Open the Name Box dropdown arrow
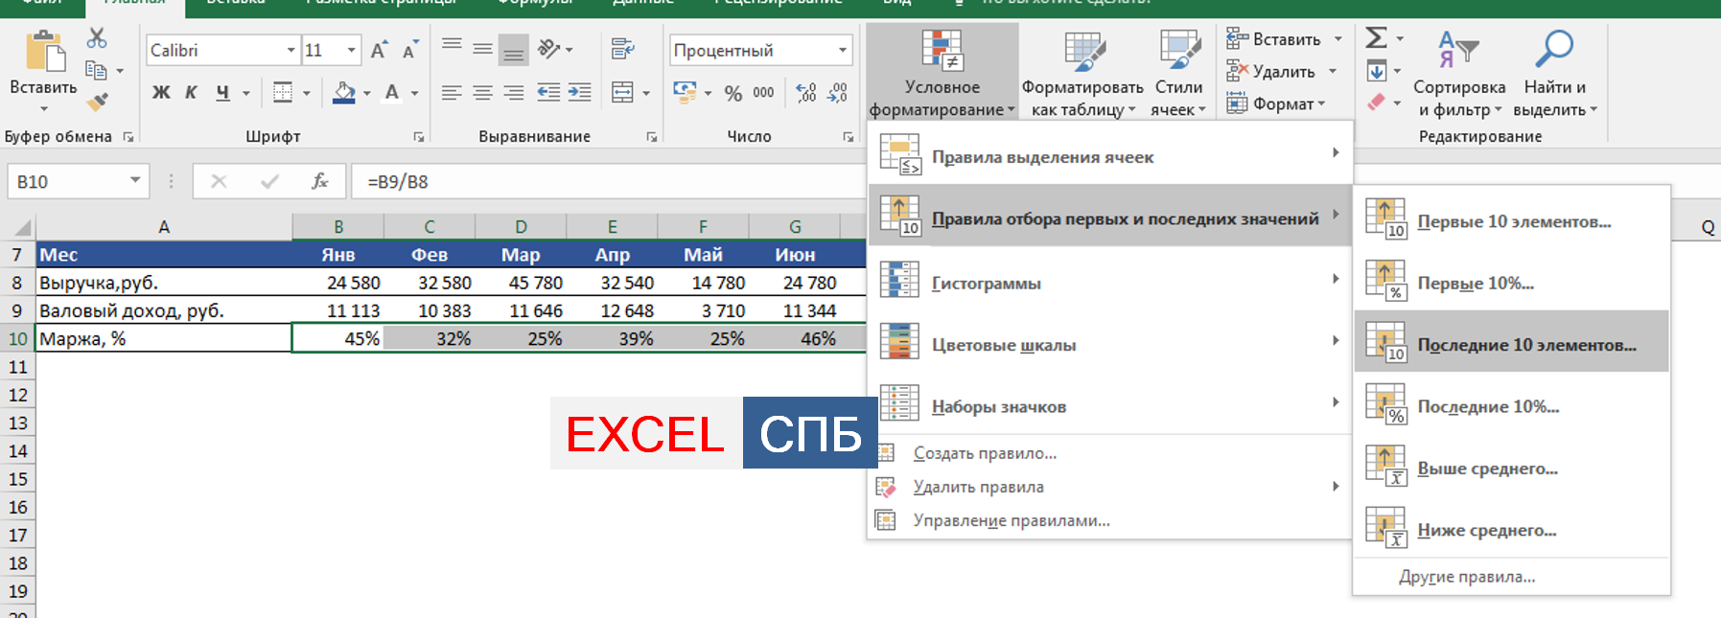 (x=135, y=180)
